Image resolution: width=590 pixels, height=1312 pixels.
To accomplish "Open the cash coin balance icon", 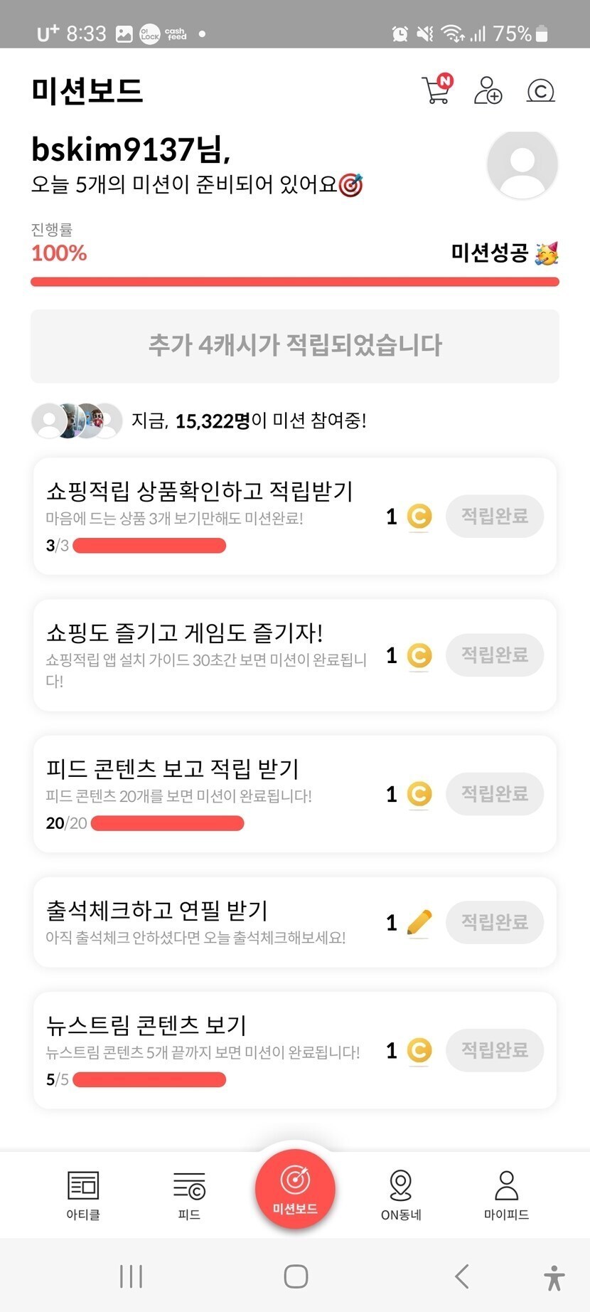I will (540, 90).
